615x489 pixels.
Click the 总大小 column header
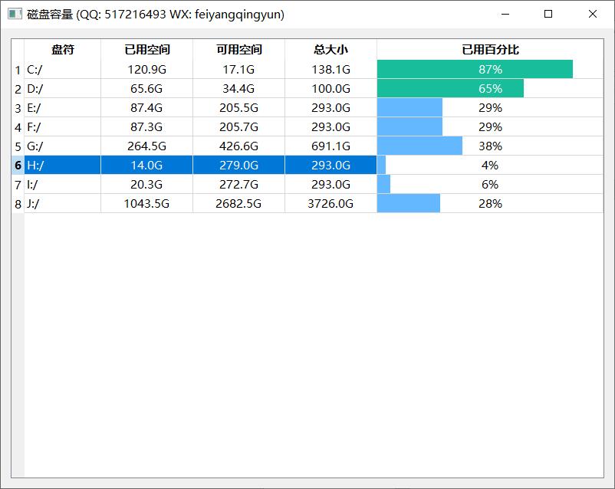click(x=331, y=50)
